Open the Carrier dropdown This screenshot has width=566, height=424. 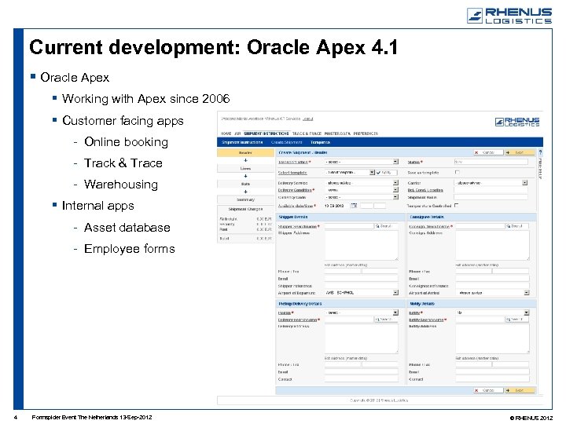point(491,183)
